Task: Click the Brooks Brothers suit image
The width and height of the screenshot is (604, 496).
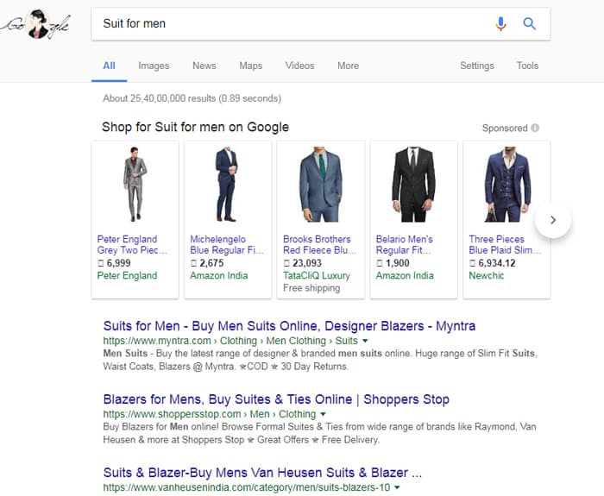Action: click(x=321, y=184)
